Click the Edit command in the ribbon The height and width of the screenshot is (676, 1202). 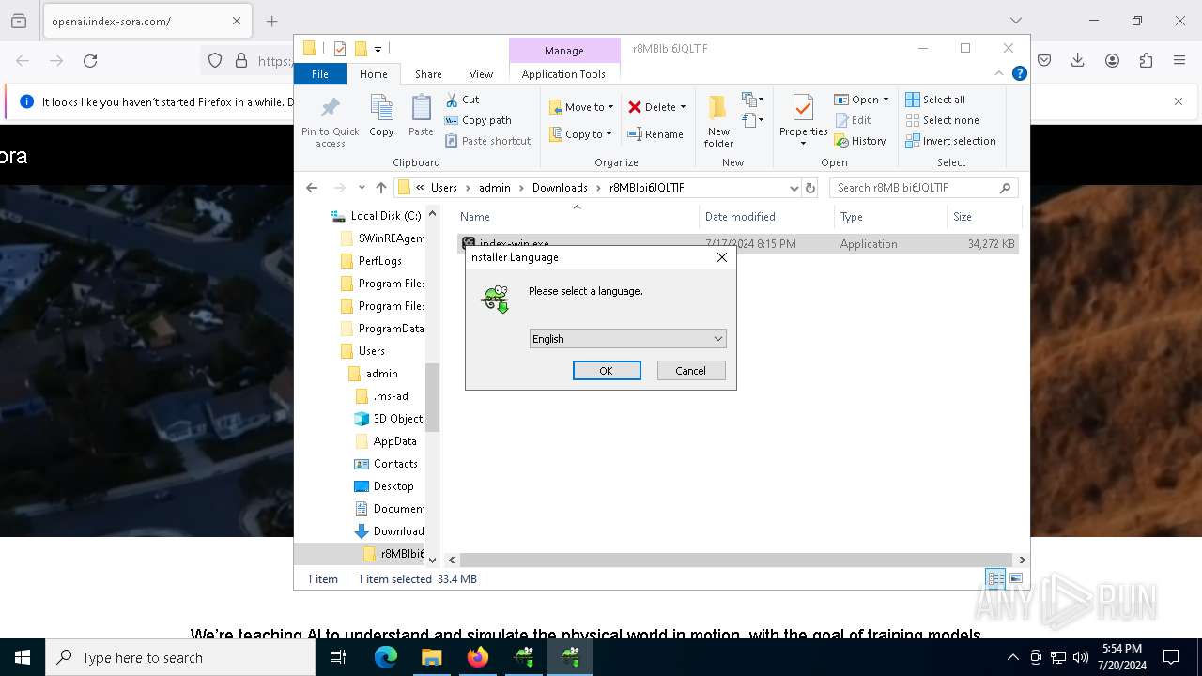(x=853, y=120)
